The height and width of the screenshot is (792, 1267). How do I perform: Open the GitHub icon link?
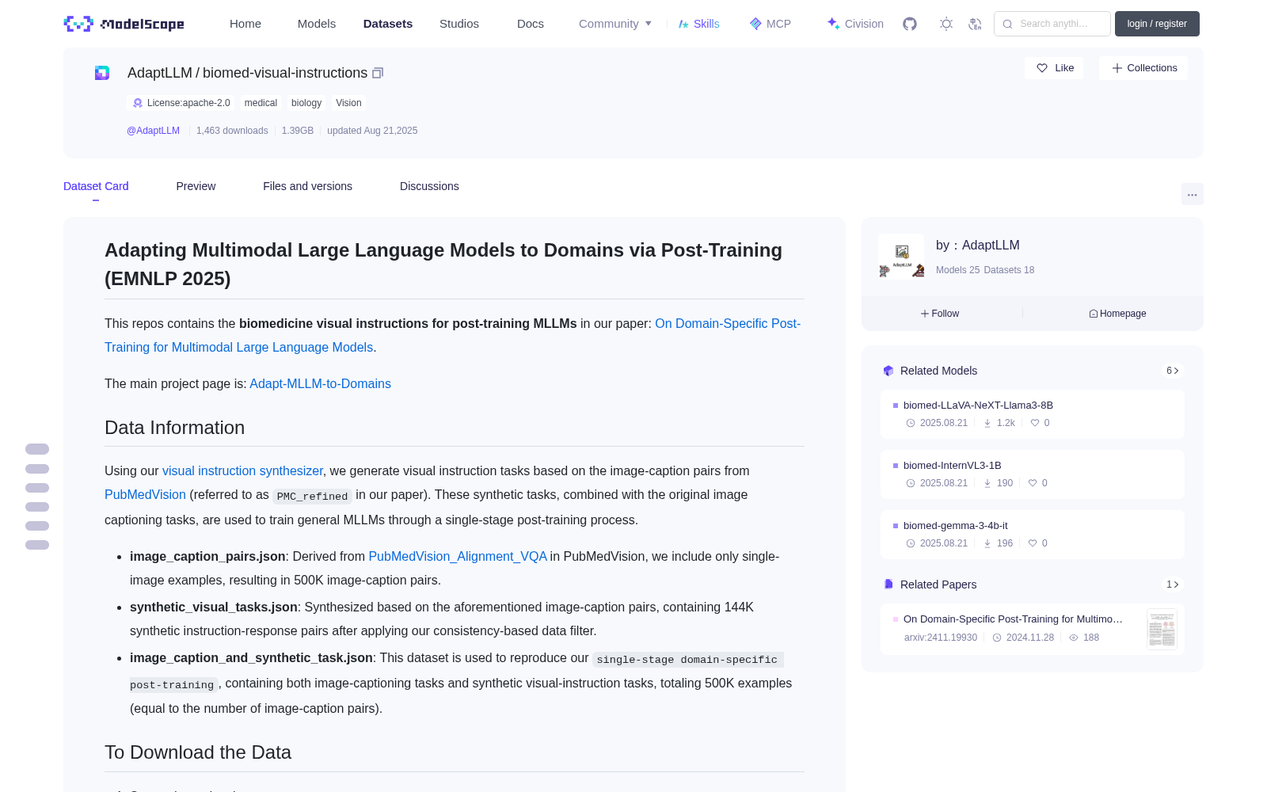click(x=910, y=24)
